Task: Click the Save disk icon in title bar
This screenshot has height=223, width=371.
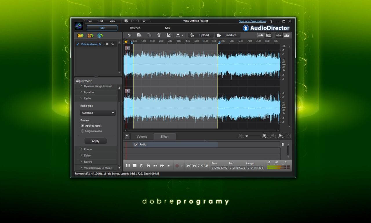Action: [126, 21]
